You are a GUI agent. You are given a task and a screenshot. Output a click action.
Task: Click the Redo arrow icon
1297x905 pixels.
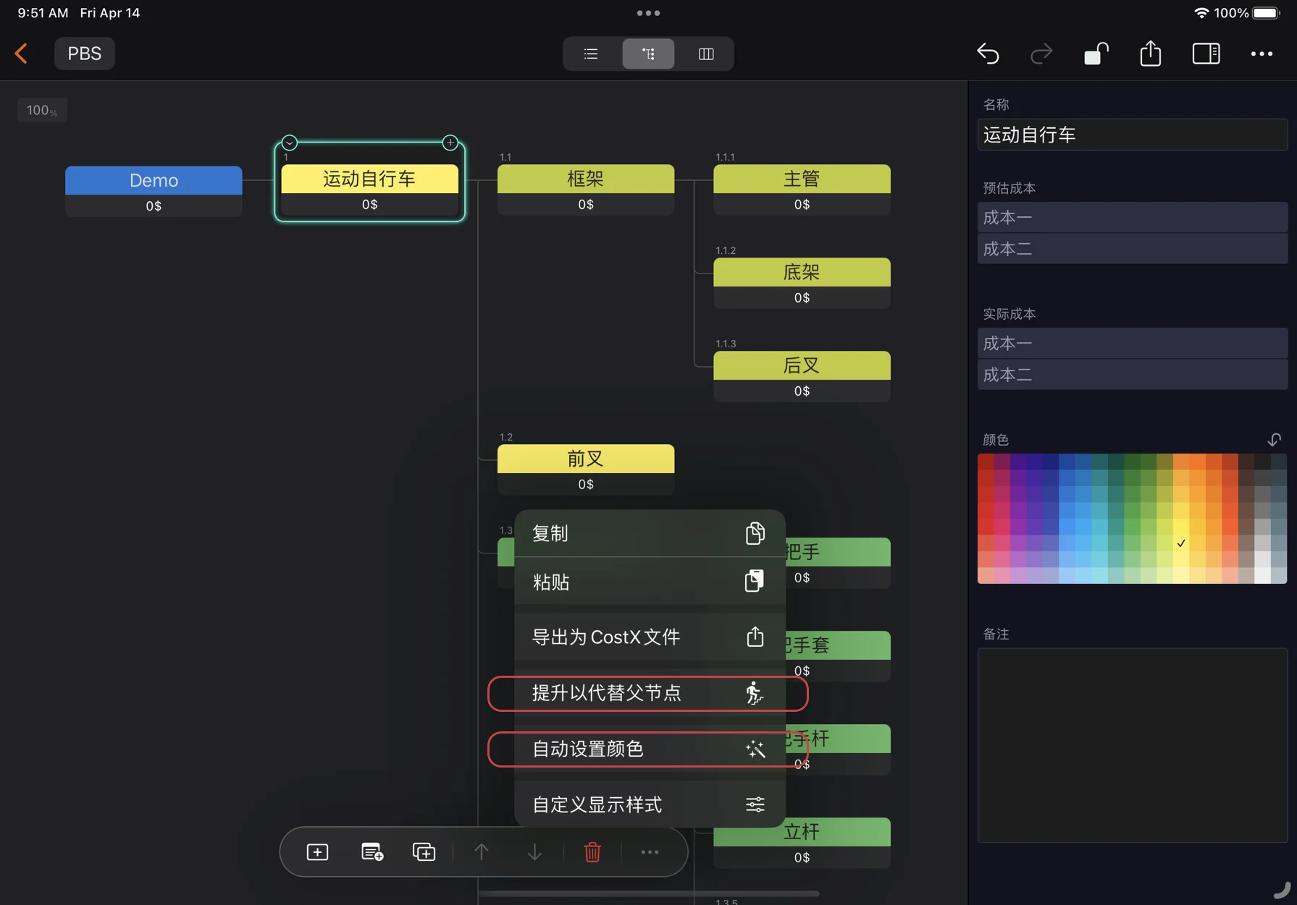point(1041,54)
